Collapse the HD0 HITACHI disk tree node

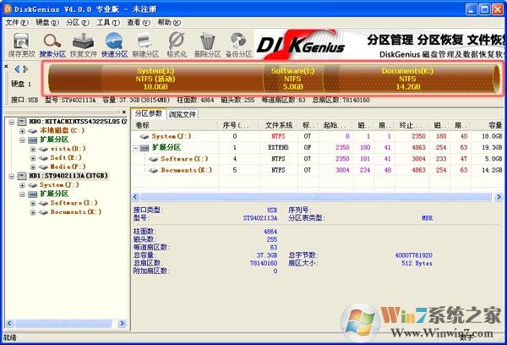[x=9, y=122]
